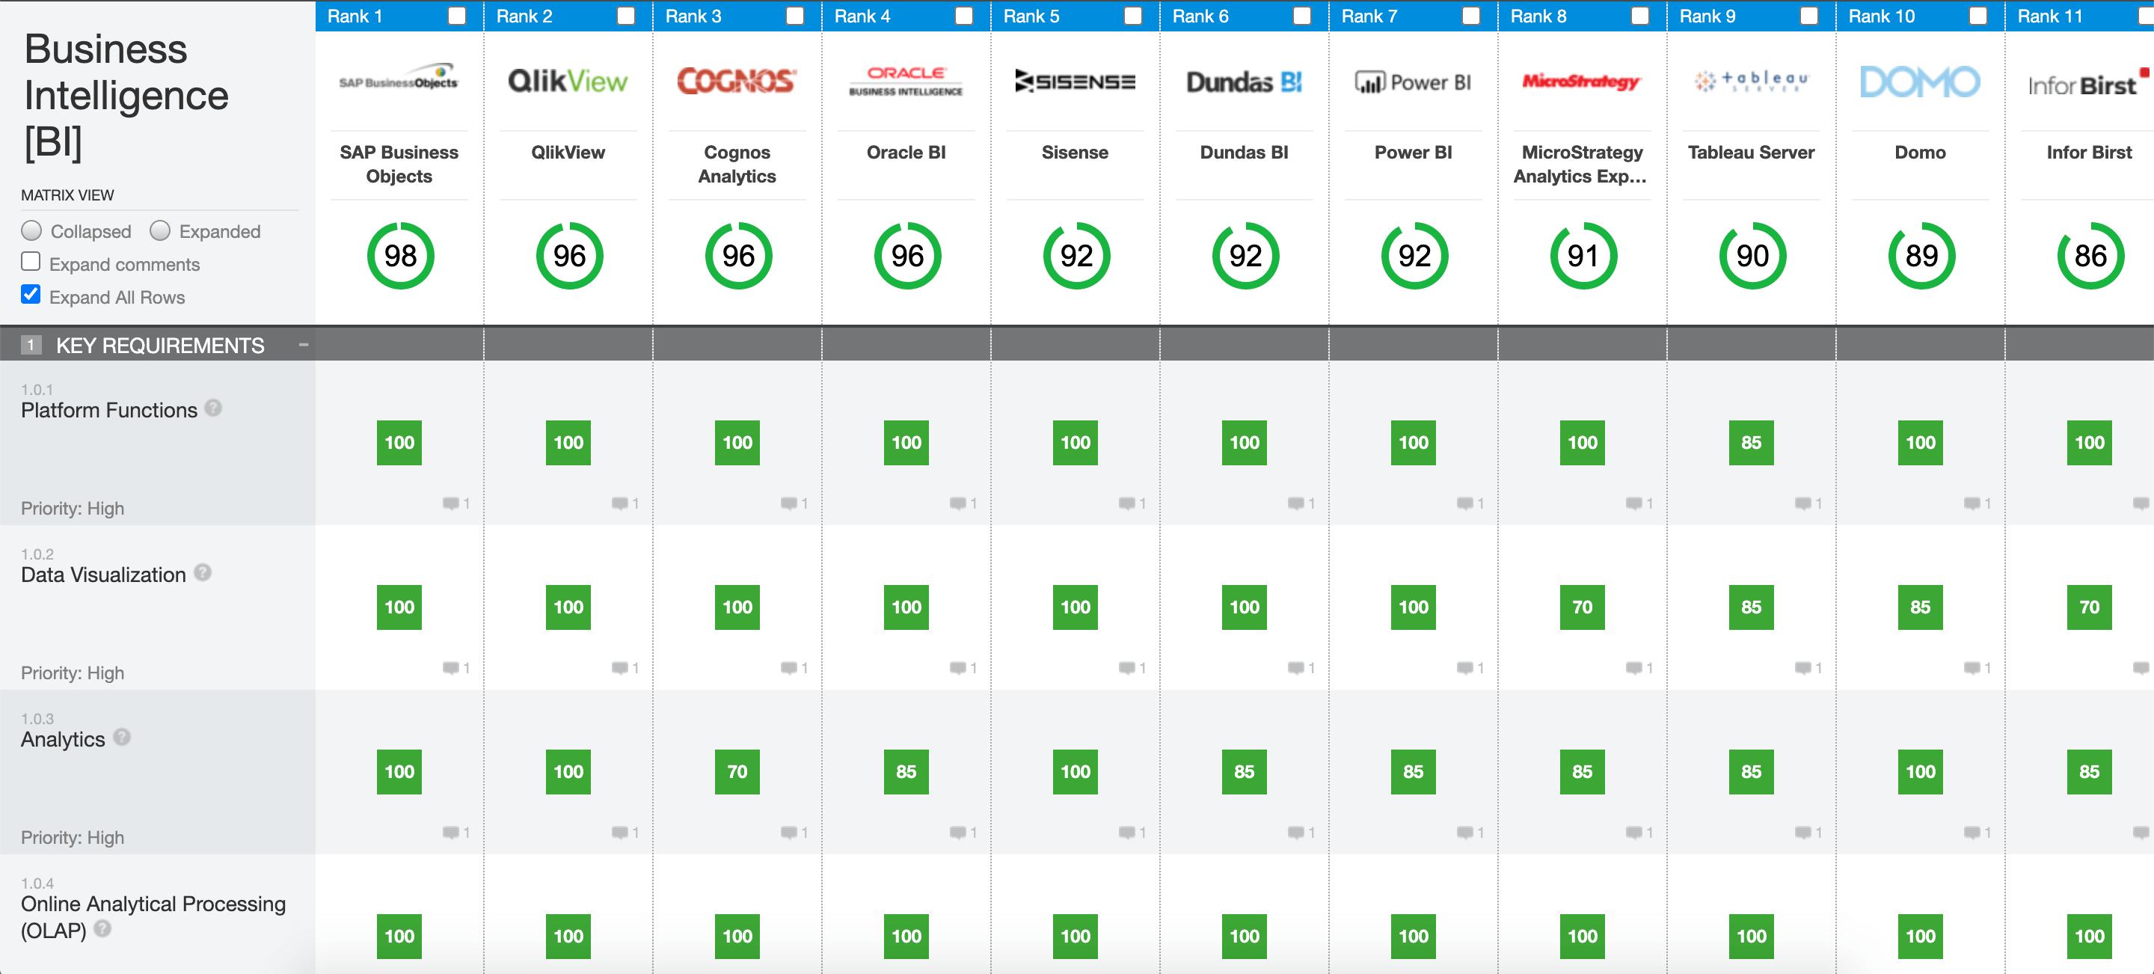Click Domo's overall score ring 89
The image size is (2154, 974).
tap(1921, 256)
